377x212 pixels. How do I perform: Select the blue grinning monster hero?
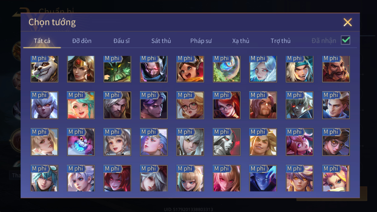point(81,142)
